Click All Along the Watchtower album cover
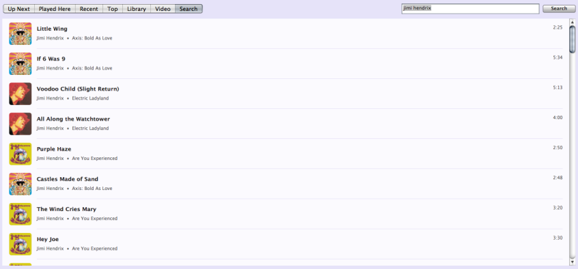578x269 pixels. coord(20,124)
